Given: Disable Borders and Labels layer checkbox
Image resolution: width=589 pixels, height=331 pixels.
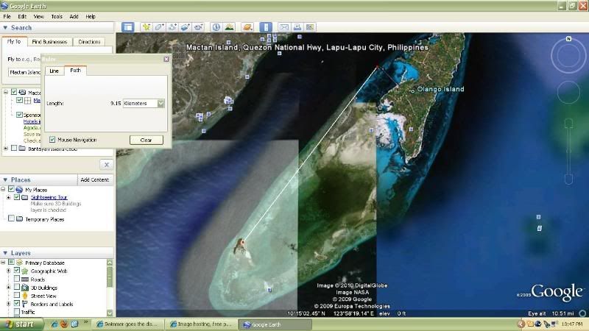Looking at the screenshot, I should pyautogui.click(x=16, y=303).
